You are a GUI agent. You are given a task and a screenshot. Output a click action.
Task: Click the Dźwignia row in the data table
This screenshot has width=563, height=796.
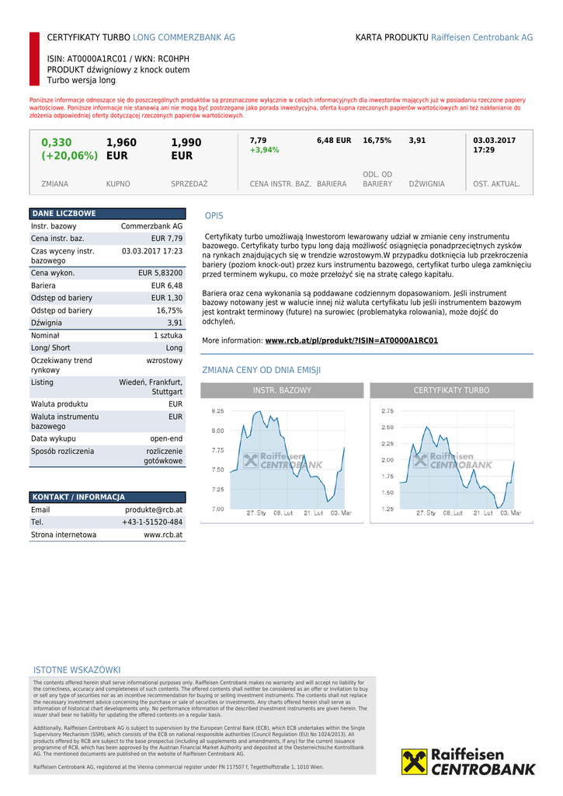pyautogui.click(x=107, y=323)
